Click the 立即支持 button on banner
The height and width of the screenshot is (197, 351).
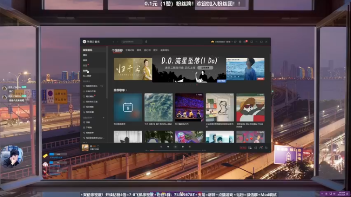click(x=205, y=67)
